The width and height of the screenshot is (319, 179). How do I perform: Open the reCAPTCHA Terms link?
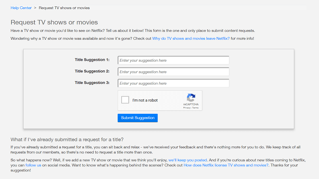195,108
